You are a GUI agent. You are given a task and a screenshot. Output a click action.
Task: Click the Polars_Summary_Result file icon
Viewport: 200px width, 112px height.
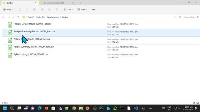click(10, 48)
